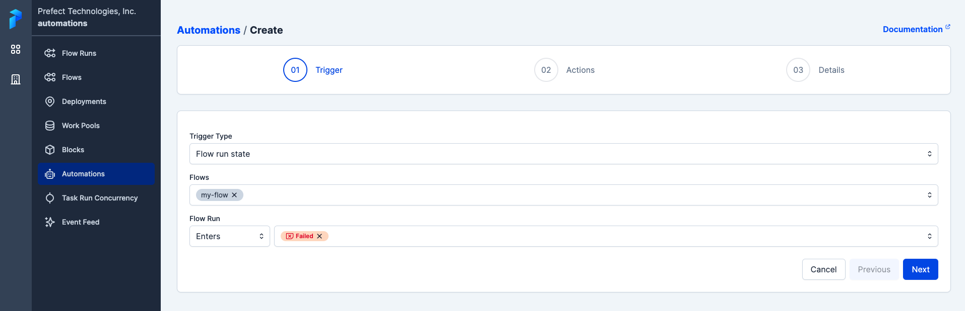Select step 01 Trigger
The width and height of the screenshot is (965, 311).
coord(313,70)
